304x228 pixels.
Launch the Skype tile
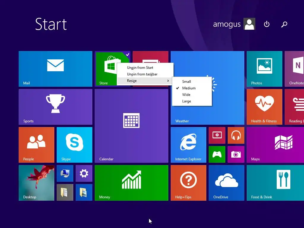pos(75,145)
